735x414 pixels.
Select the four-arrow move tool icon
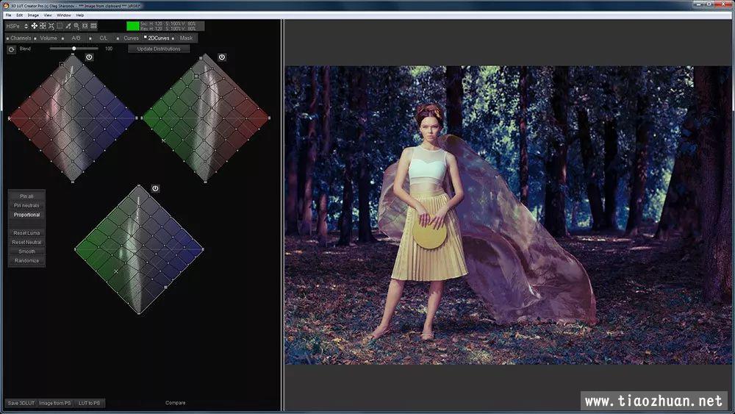pos(35,26)
